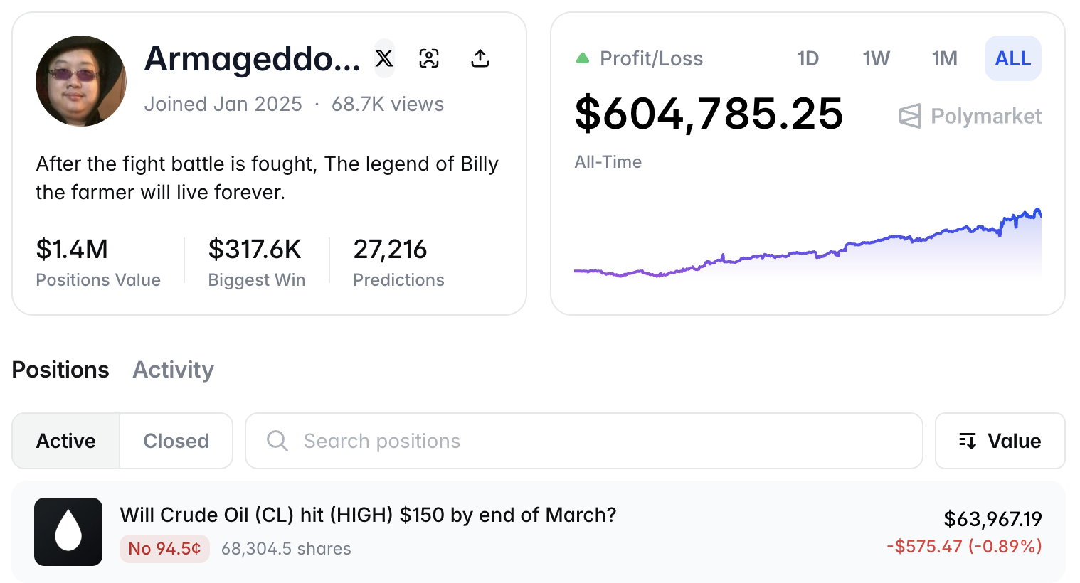The image size is (1080, 583).
Task: Click the user profile avatar photo
Action: click(81, 81)
